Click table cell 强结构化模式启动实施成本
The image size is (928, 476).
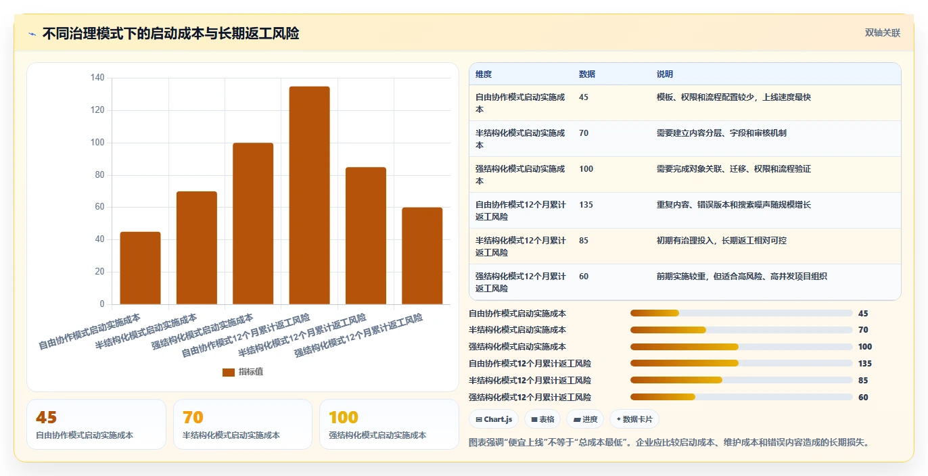[x=520, y=174]
